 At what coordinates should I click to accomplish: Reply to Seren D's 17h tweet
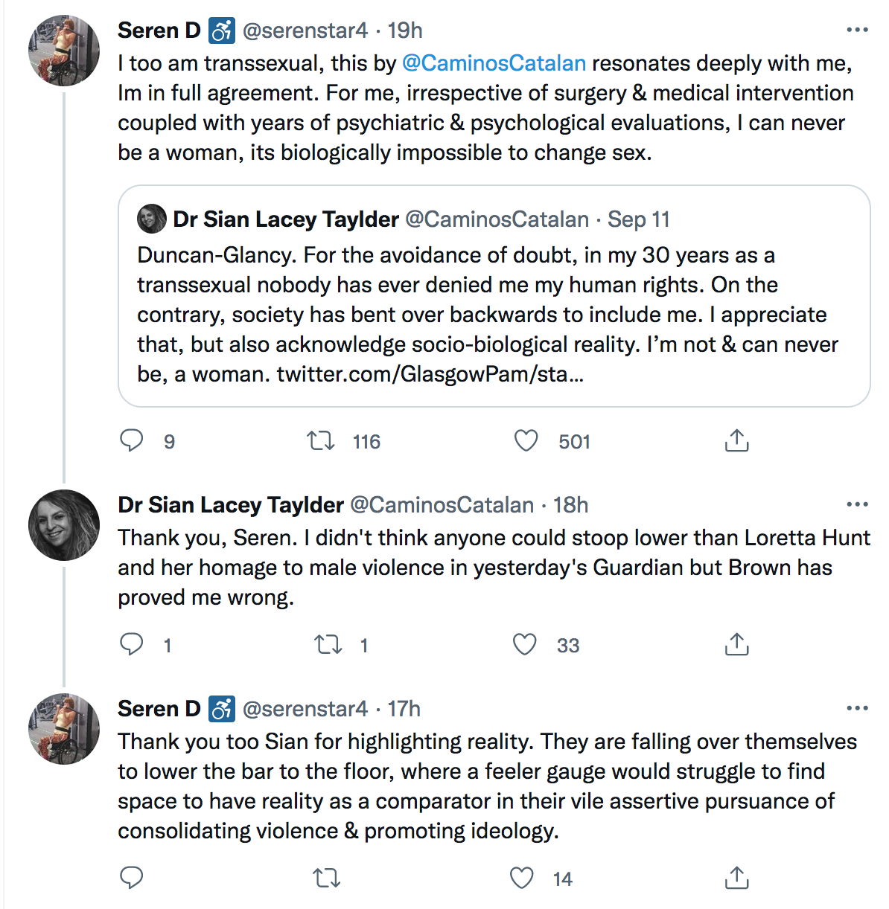pos(132,878)
